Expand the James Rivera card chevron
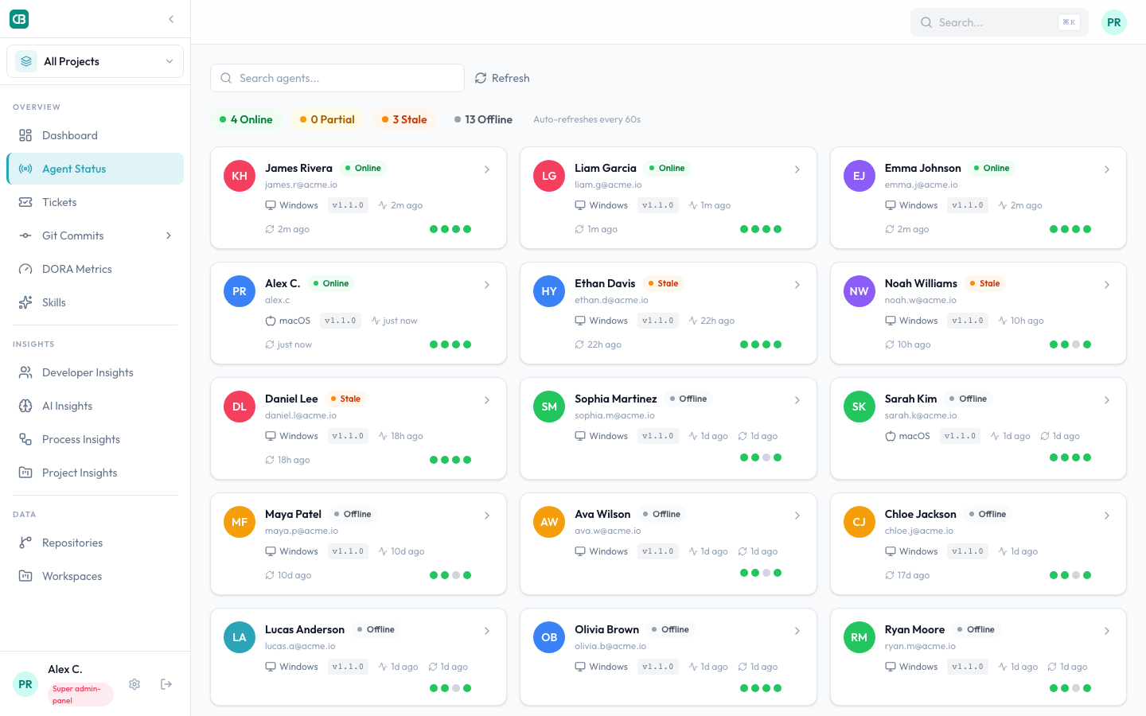 pyautogui.click(x=487, y=169)
